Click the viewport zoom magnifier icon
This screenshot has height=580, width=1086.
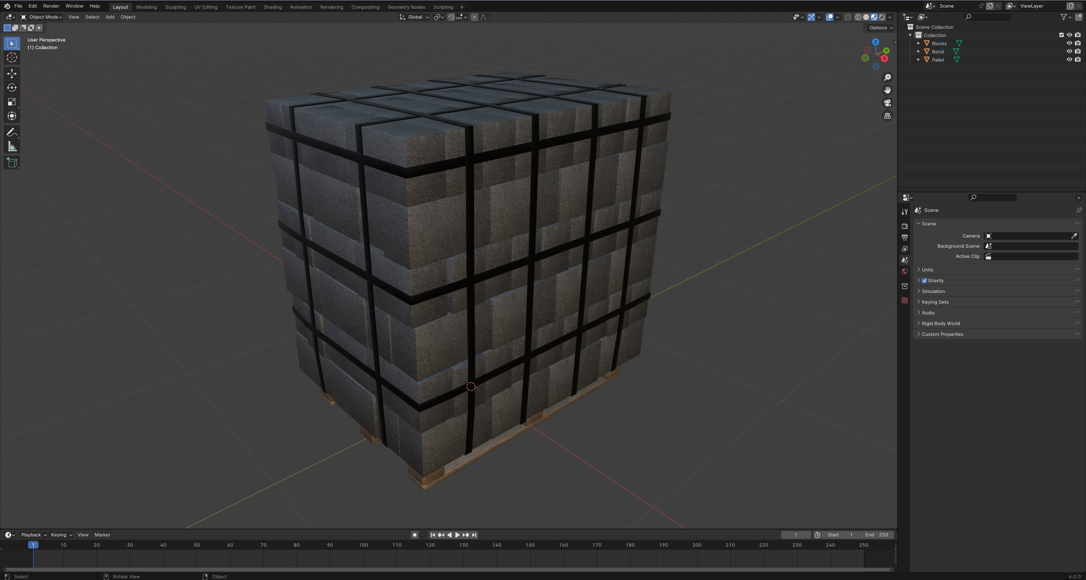[x=887, y=77]
